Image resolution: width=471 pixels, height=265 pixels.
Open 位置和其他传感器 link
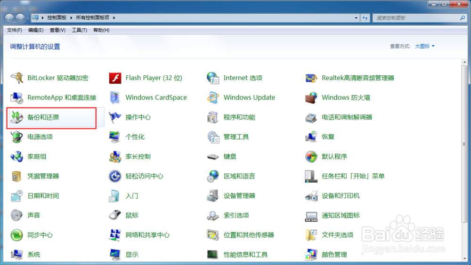tap(249, 235)
